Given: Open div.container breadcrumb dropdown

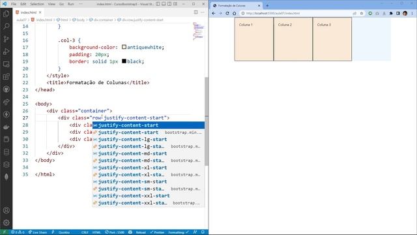Looking at the screenshot, I should point(101,20).
